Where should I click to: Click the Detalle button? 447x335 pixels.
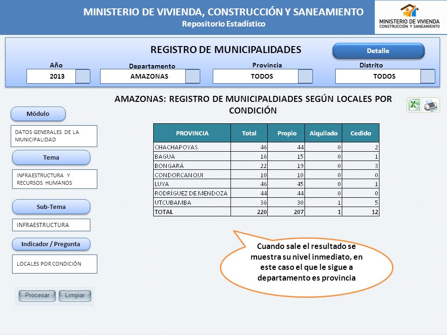378,51
